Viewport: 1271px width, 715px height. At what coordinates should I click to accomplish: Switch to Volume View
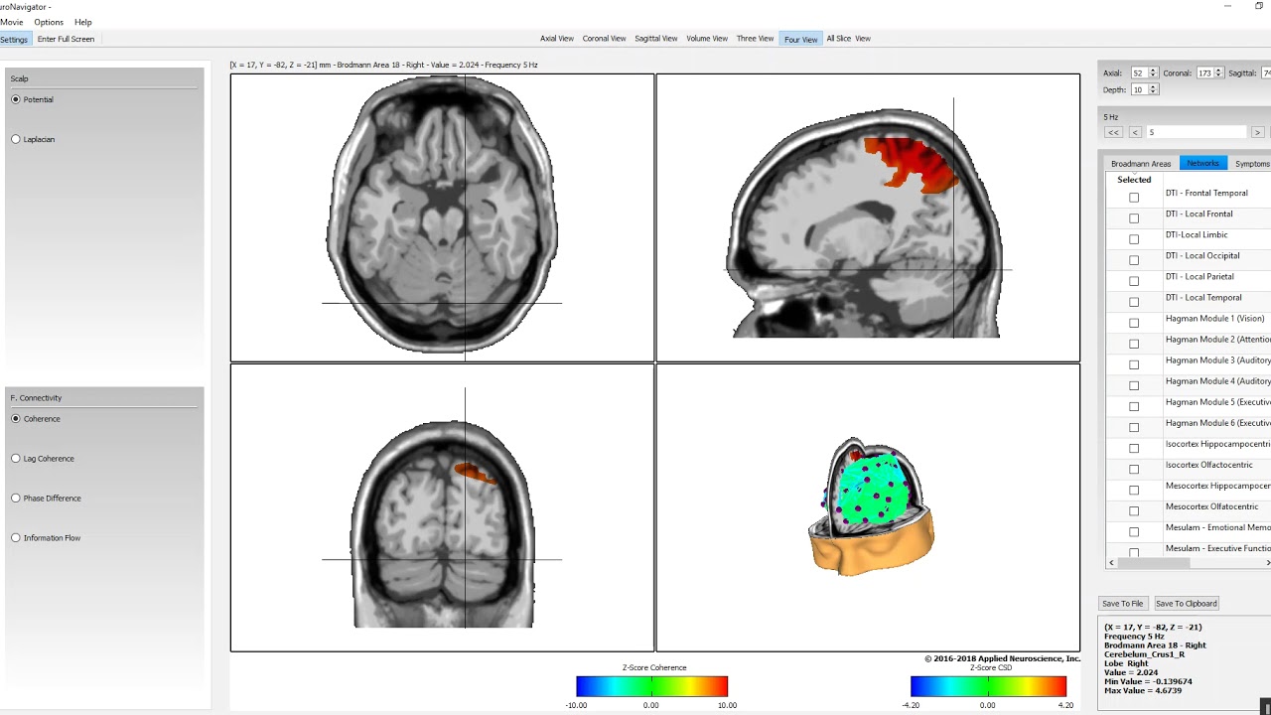(x=707, y=39)
